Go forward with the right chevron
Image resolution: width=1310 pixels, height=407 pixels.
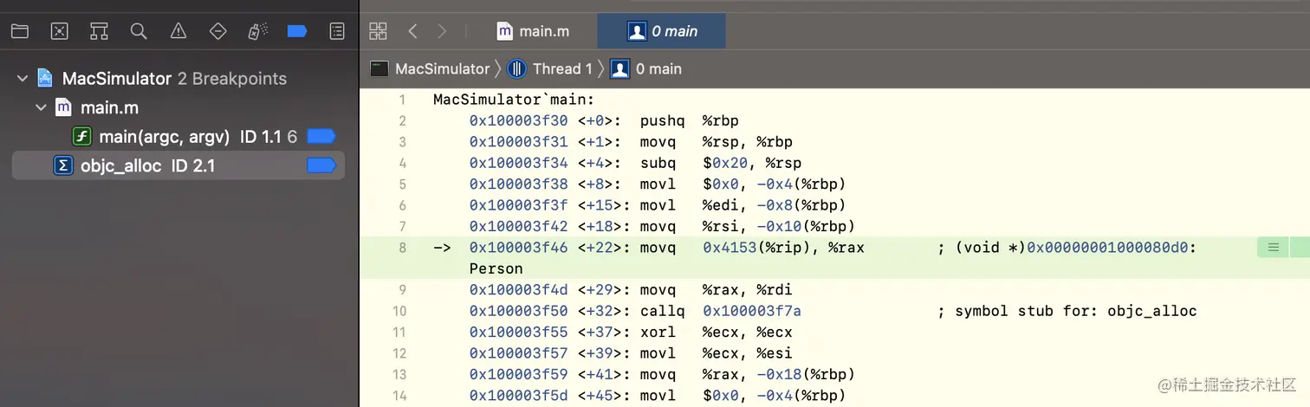click(x=443, y=31)
